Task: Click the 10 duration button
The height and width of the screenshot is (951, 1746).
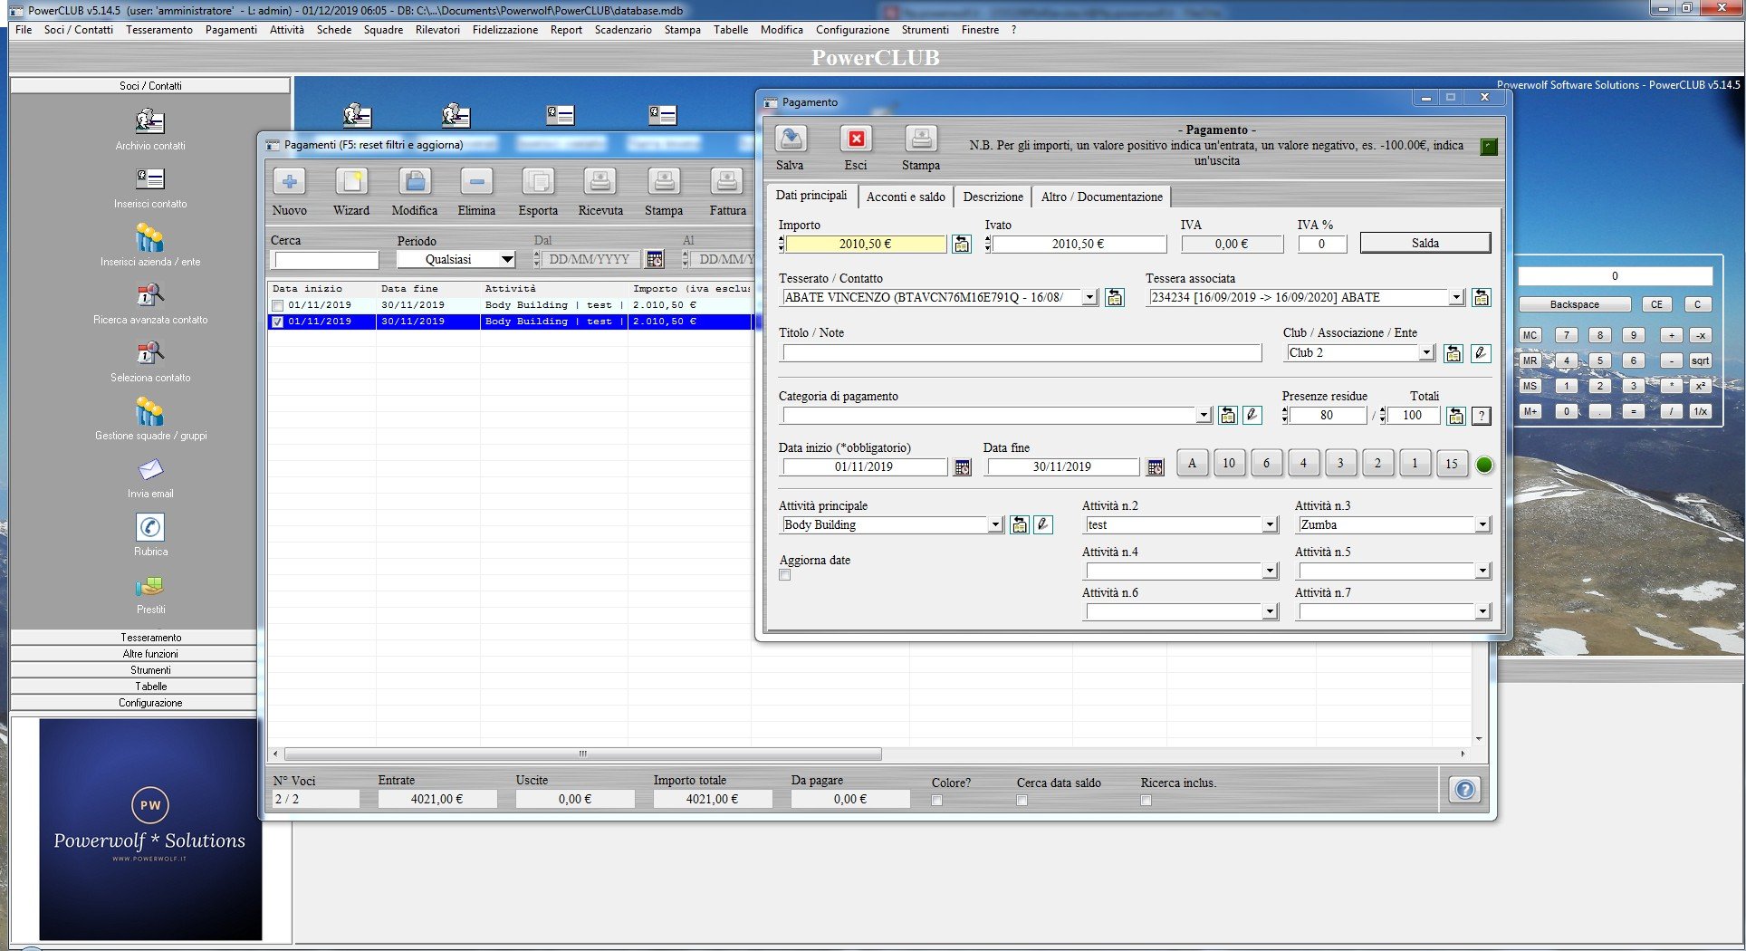Action: click(1229, 464)
